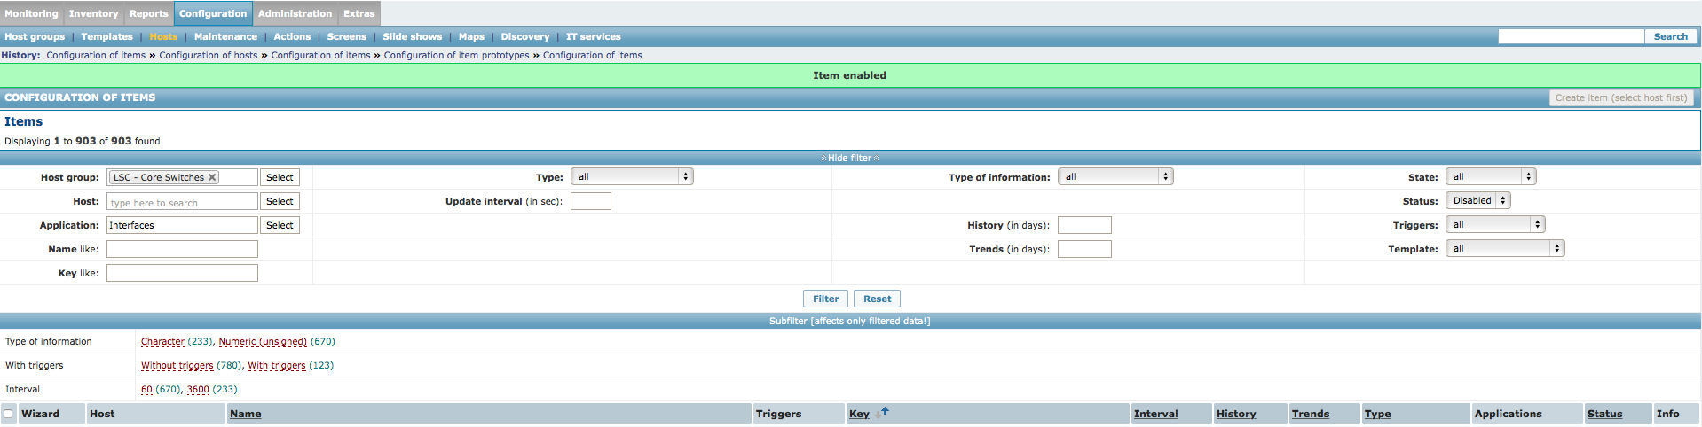Image resolution: width=1702 pixels, height=427 pixels.
Task: Go to Slide shows submenu
Action: click(x=412, y=36)
